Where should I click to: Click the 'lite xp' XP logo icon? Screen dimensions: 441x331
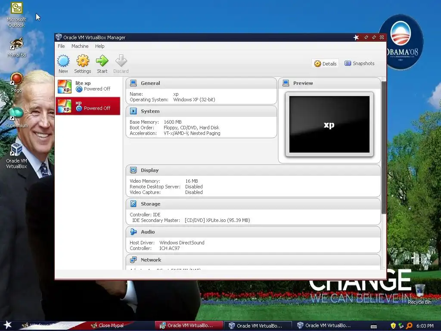pos(65,86)
